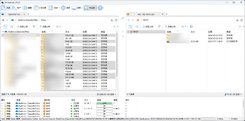Select the folder row sized 172.56 GB

click(x=78, y=62)
